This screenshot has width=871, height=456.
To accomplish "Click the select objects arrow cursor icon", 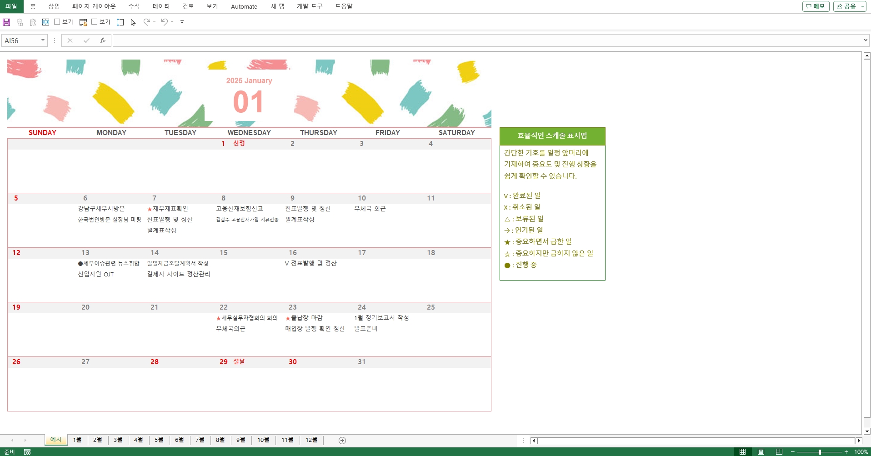I will pos(133,22).
